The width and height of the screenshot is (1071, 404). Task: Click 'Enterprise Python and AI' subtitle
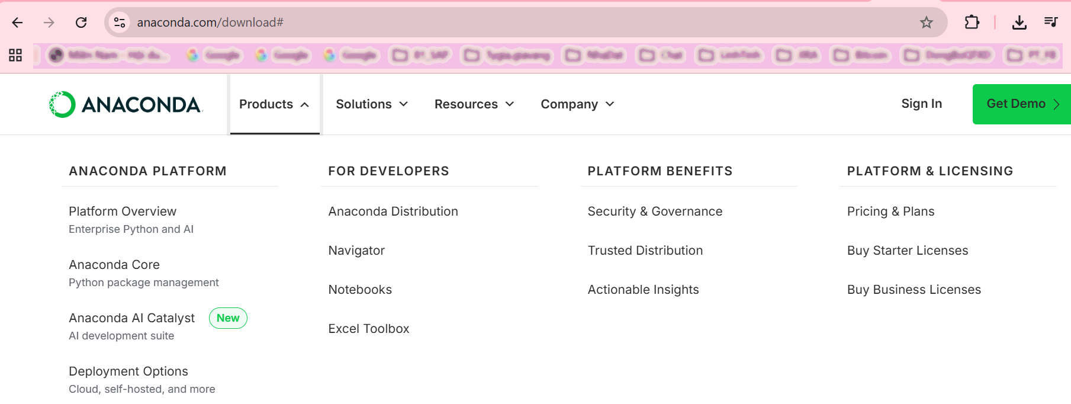131,229
